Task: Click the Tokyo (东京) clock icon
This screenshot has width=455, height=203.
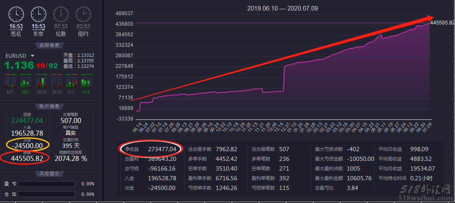Action: pyautogui.click(x=39, y=14)
